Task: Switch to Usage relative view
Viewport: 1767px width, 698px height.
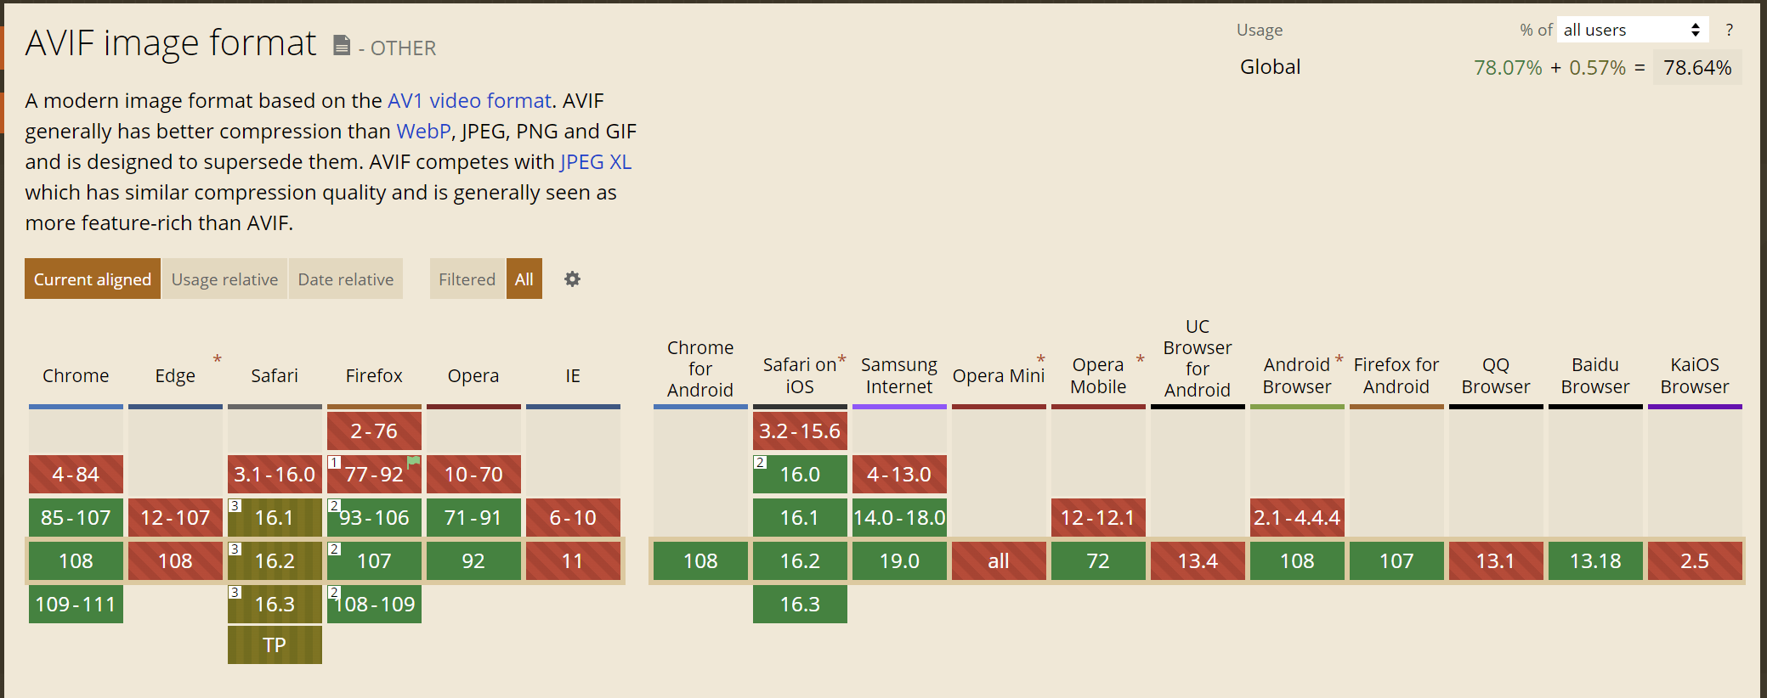Action: click(x=224, y=279)
